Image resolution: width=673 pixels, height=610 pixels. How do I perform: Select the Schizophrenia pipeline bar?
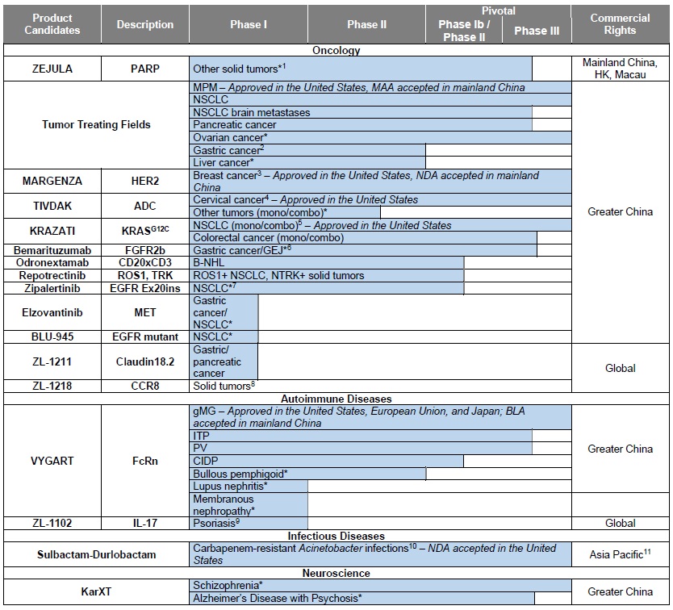click(x=381, y=585)
